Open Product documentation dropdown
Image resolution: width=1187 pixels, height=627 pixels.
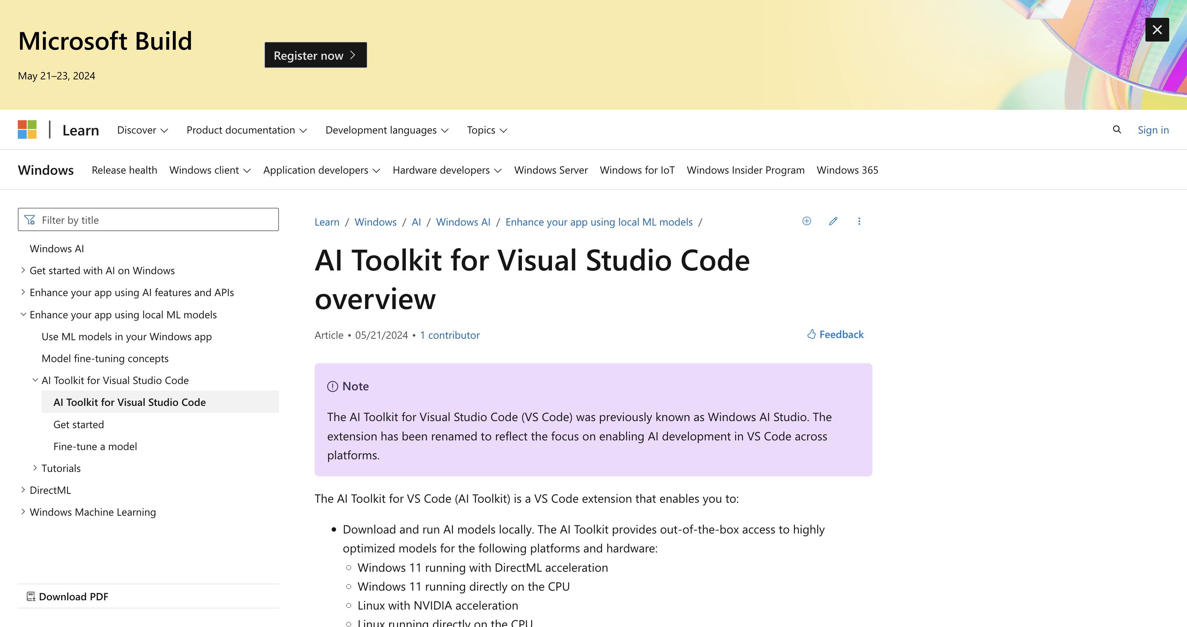pyautogui.click(x=247, y=130)
